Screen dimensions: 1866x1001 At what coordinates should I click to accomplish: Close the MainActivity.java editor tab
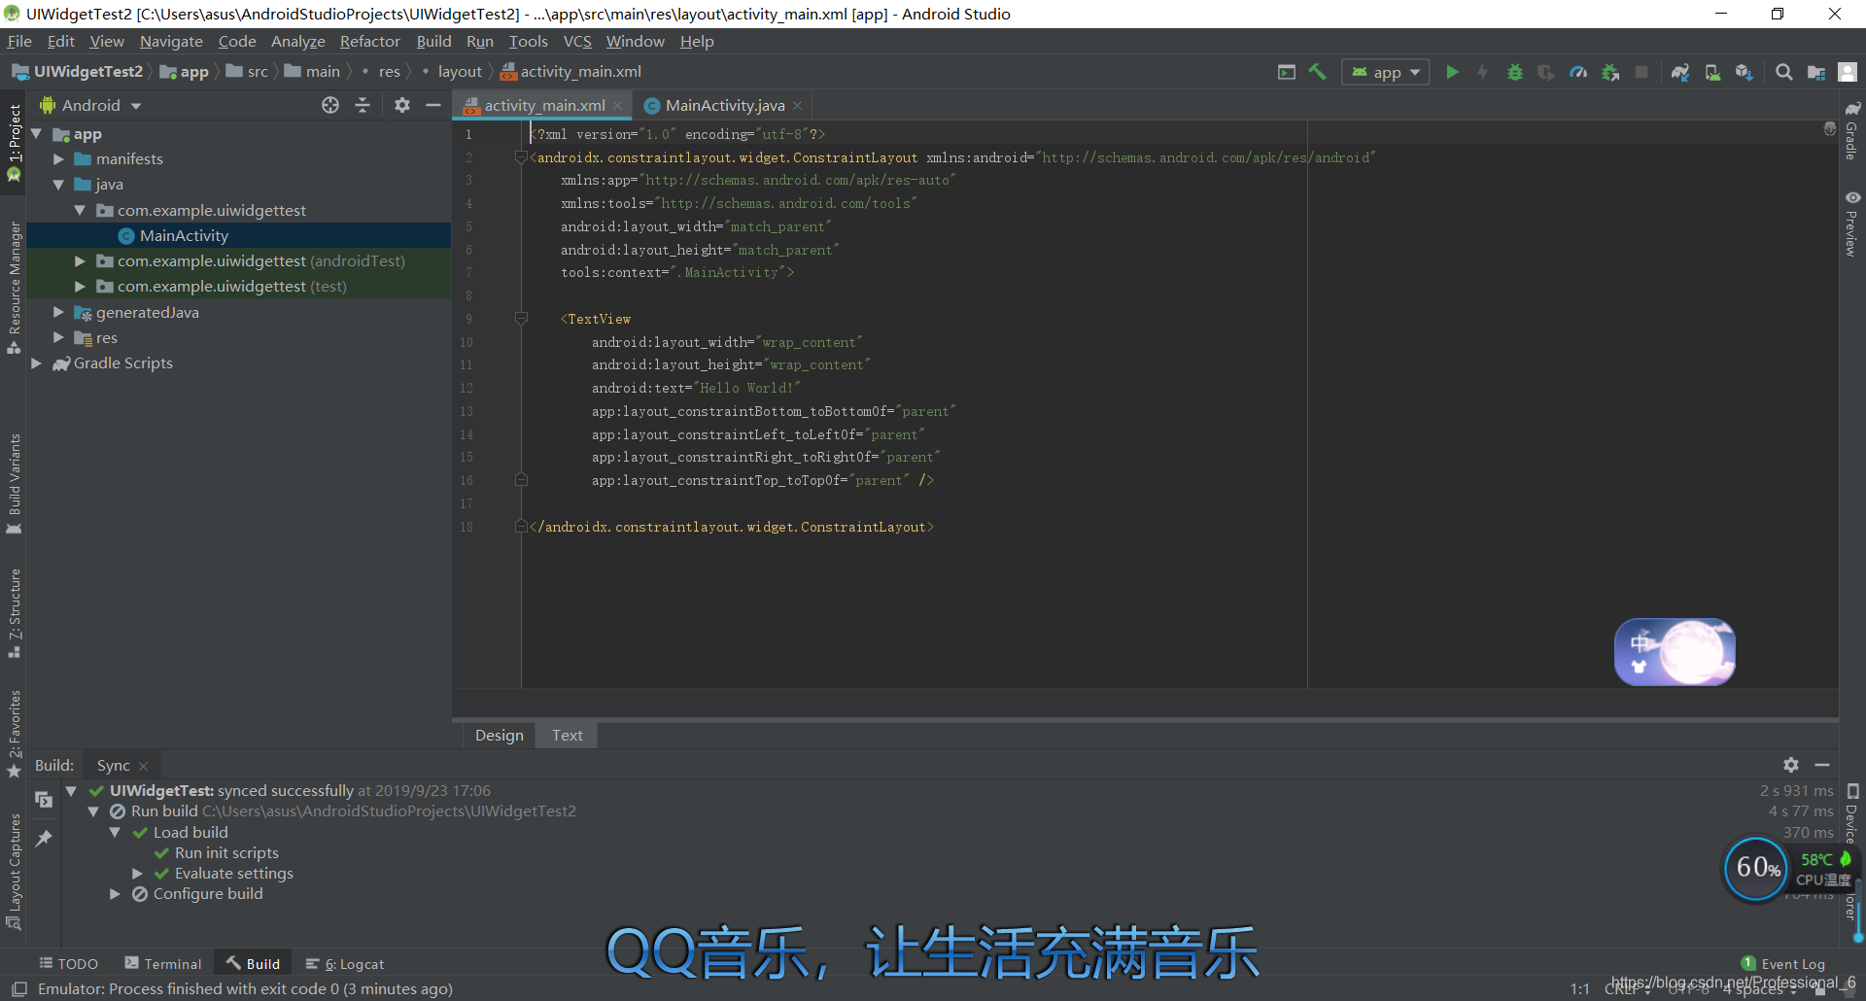pos(797,106)
